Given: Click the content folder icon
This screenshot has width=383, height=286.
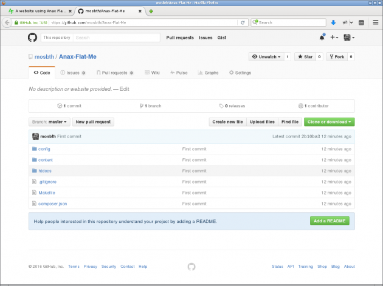Looking at the screenshot, I should point(35,160).
